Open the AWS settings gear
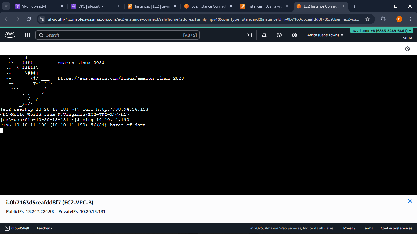Viewport: 417px width, 234px height. tap(294, 35)
